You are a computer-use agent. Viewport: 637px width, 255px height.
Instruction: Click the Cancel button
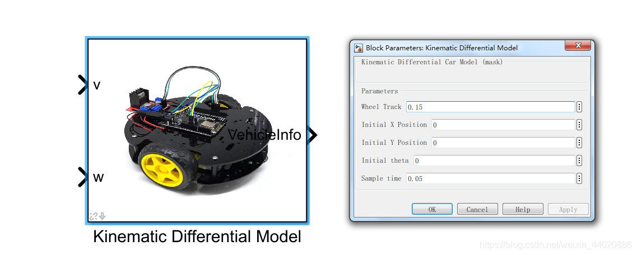(477, 209)
